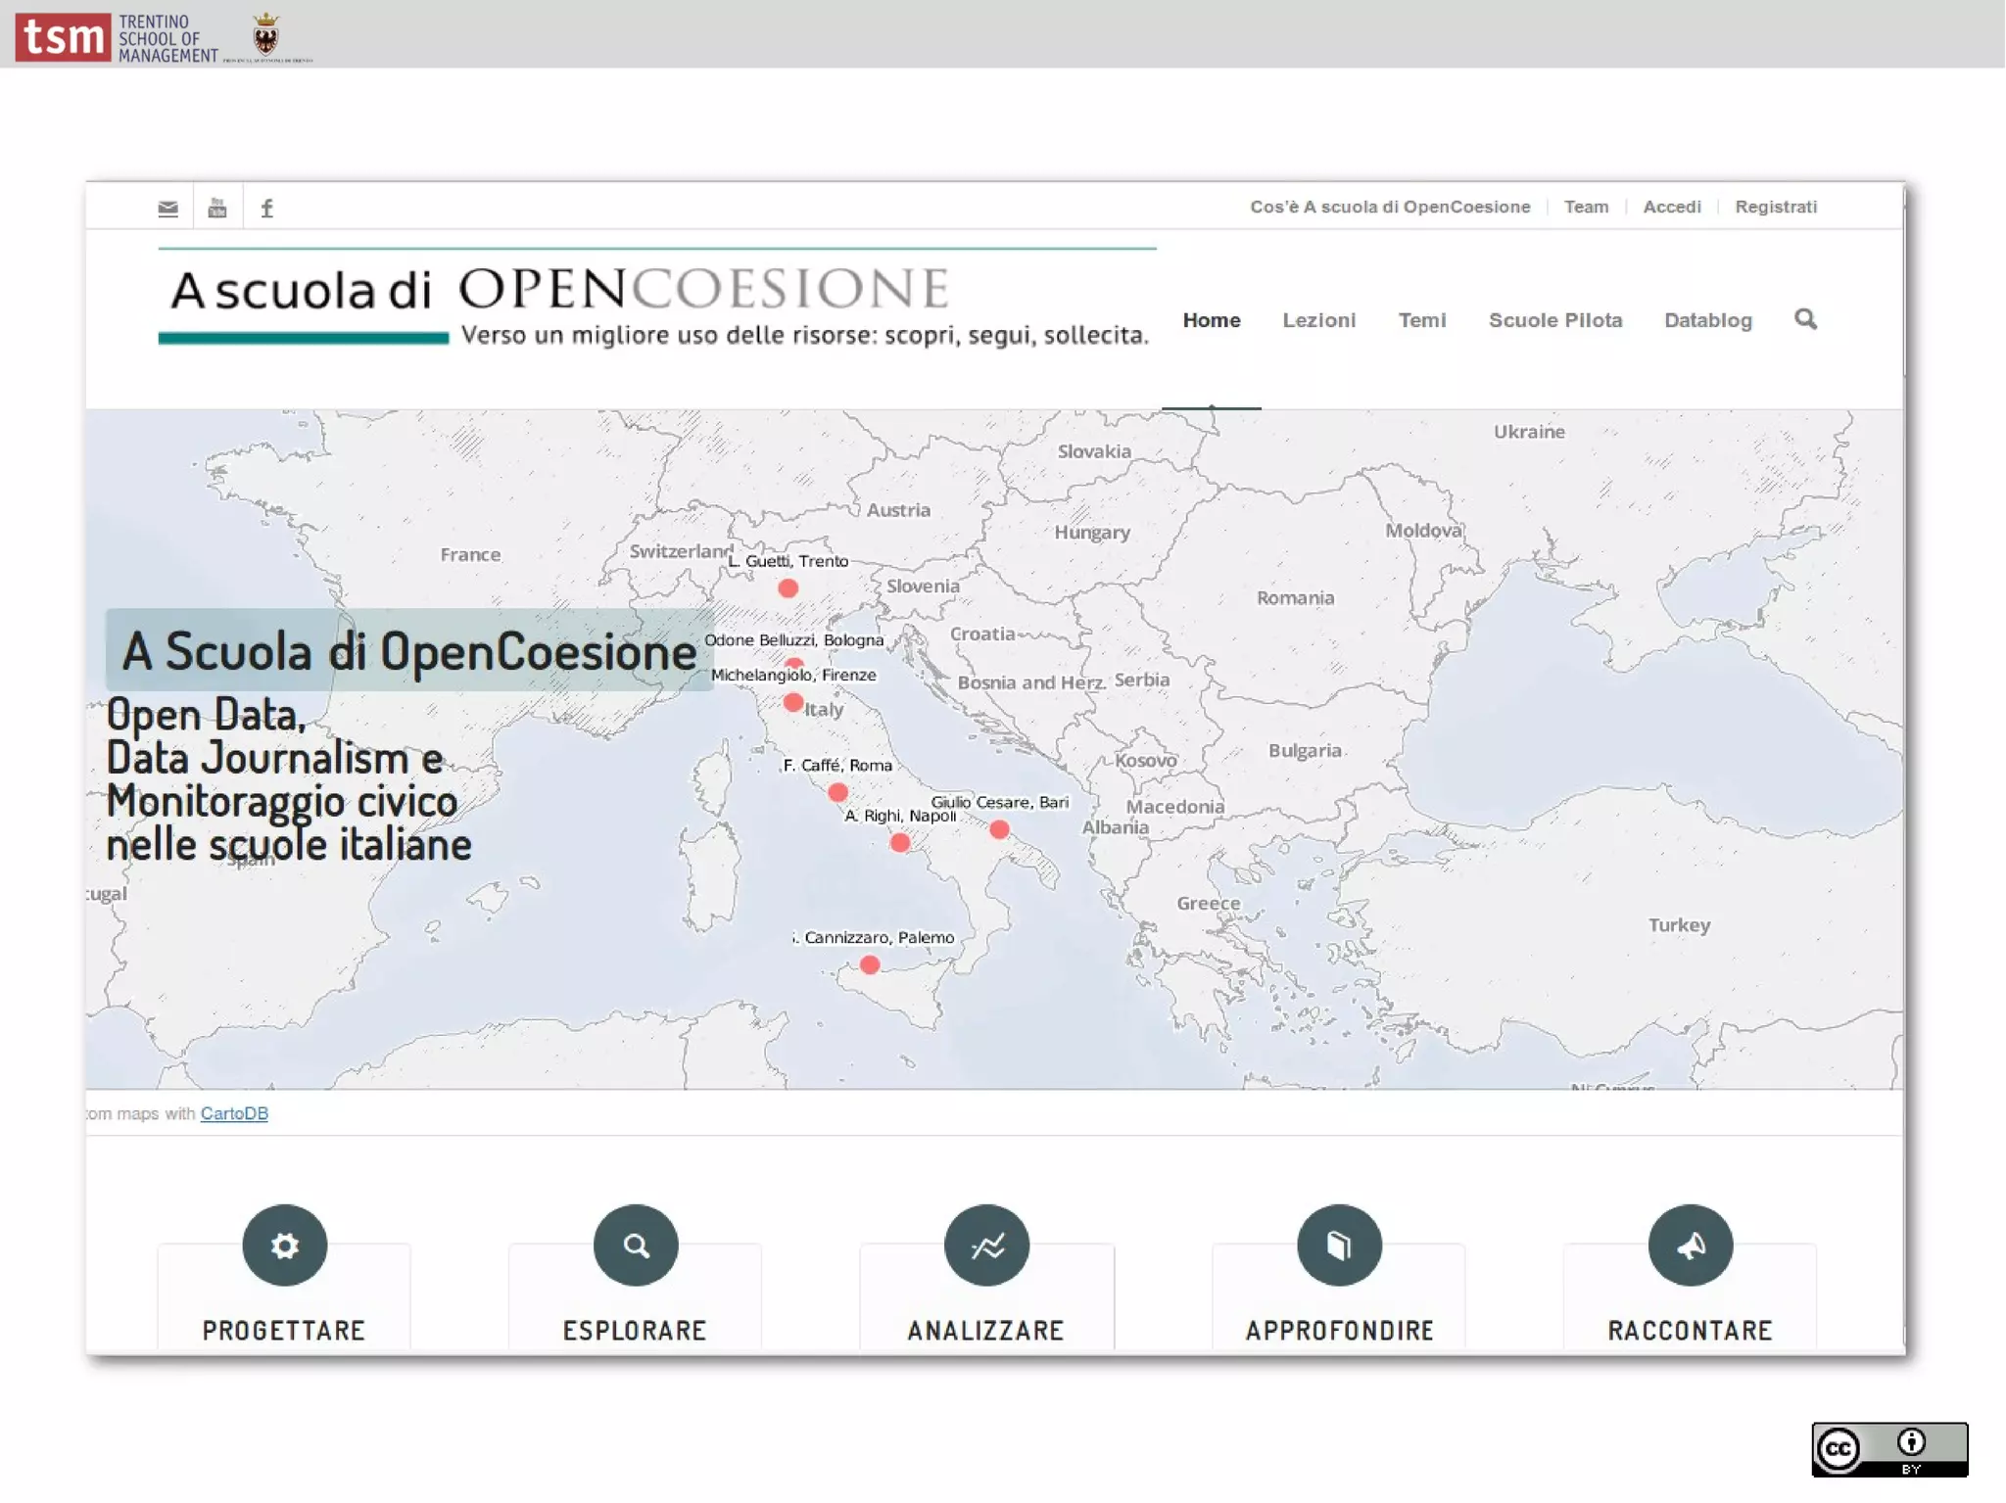The height and width of the screenshot is (1503, 2006).
Task: Click the Creative Commons BY badge
Action: (1888, 1449)
